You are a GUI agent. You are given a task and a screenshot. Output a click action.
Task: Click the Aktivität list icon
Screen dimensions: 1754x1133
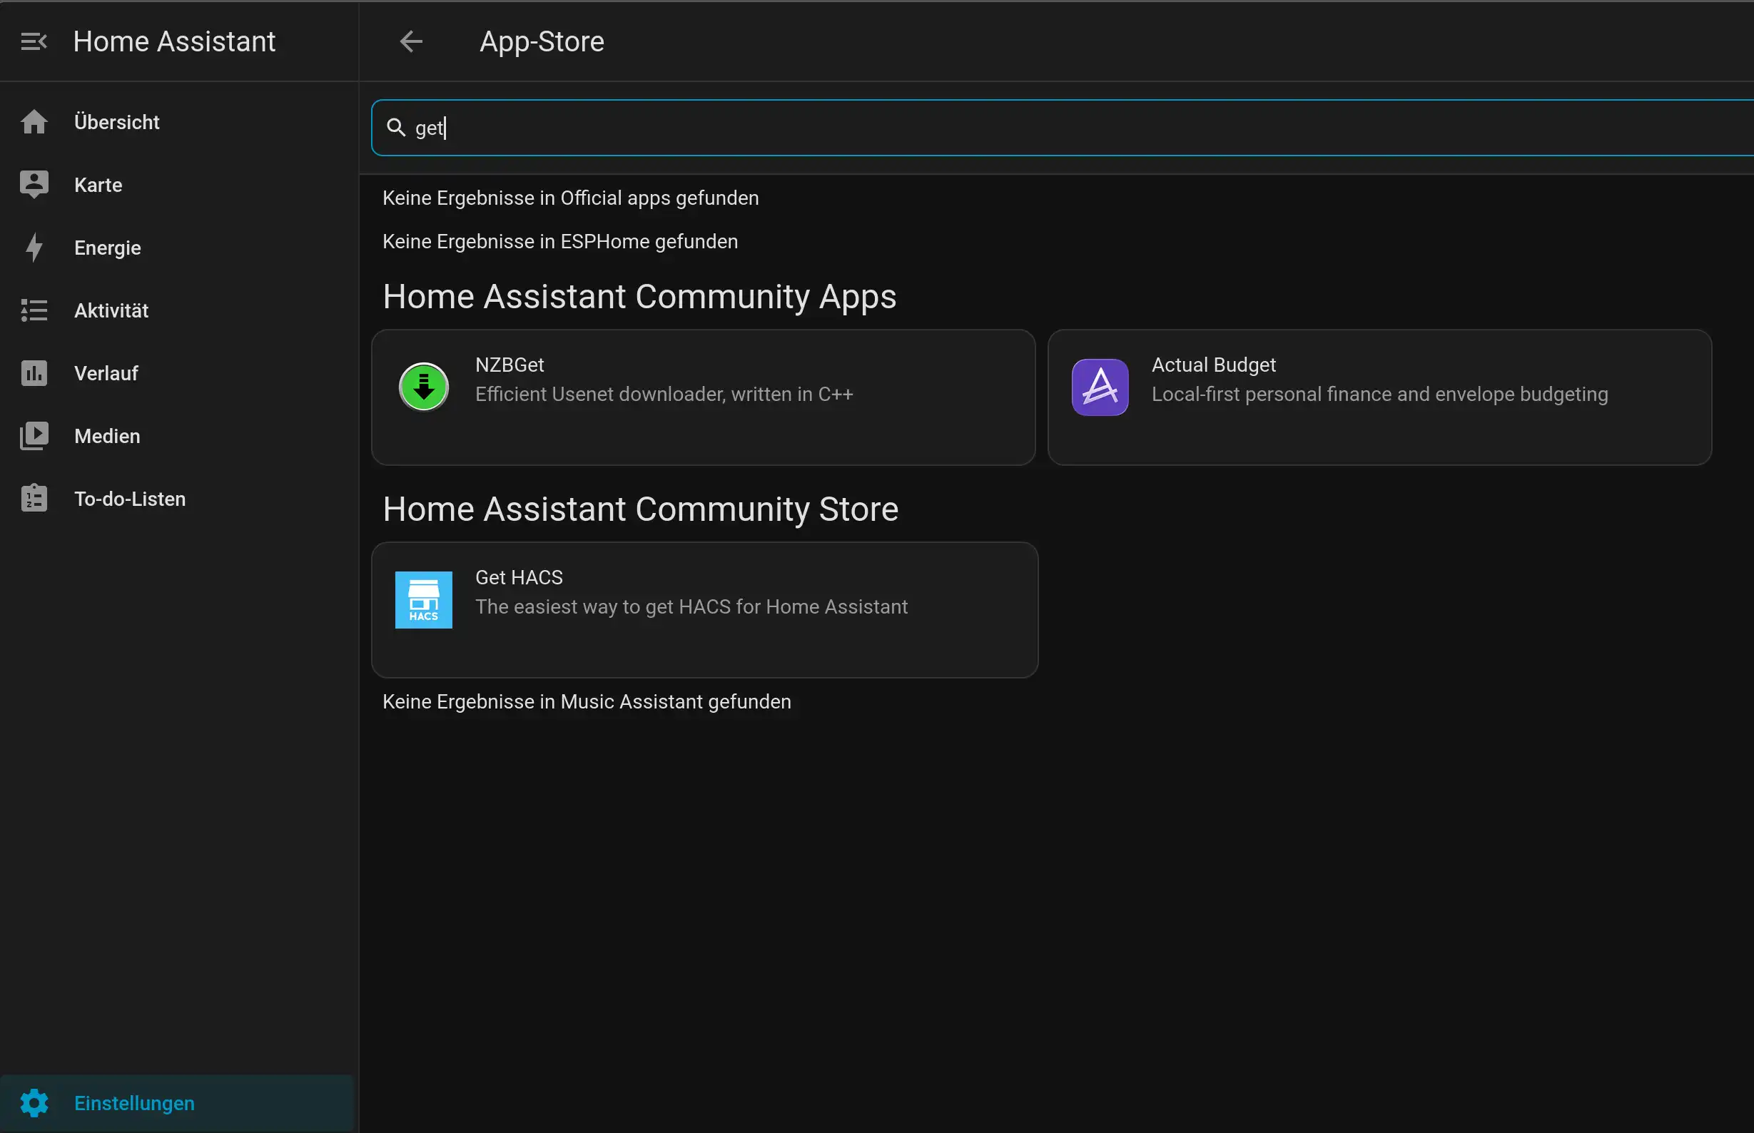34,310
